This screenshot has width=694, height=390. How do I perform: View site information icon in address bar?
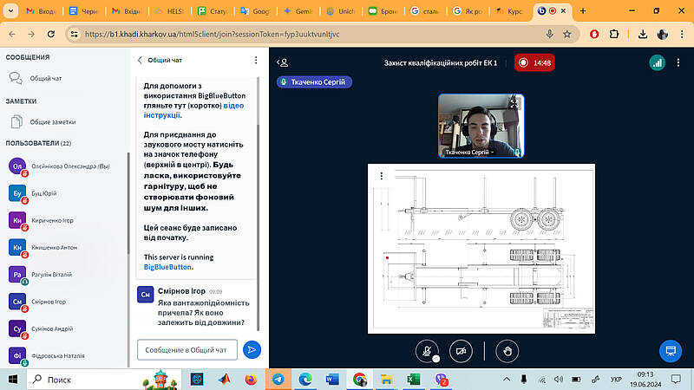pyautogui.click(x=75, y=34)
